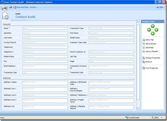
Task: Click the Save disk icon in toolbar
Action: click(10, 7)
